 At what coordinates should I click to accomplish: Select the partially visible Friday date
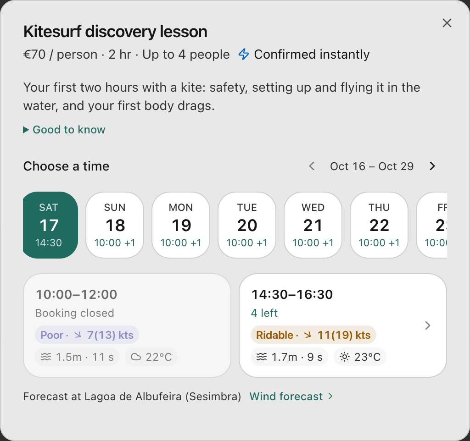(x=432, y=225)
